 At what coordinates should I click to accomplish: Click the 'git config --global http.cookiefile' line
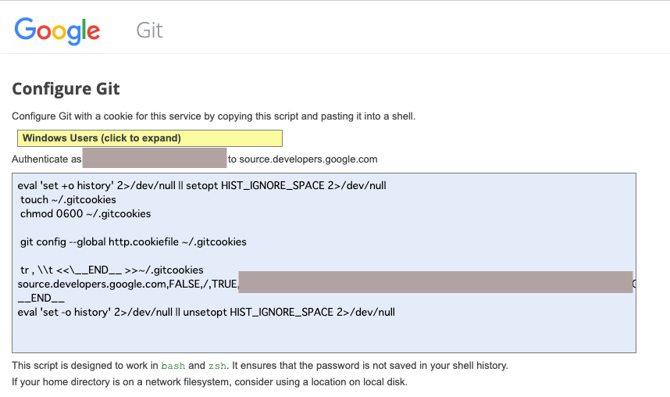tap(133, 241)
